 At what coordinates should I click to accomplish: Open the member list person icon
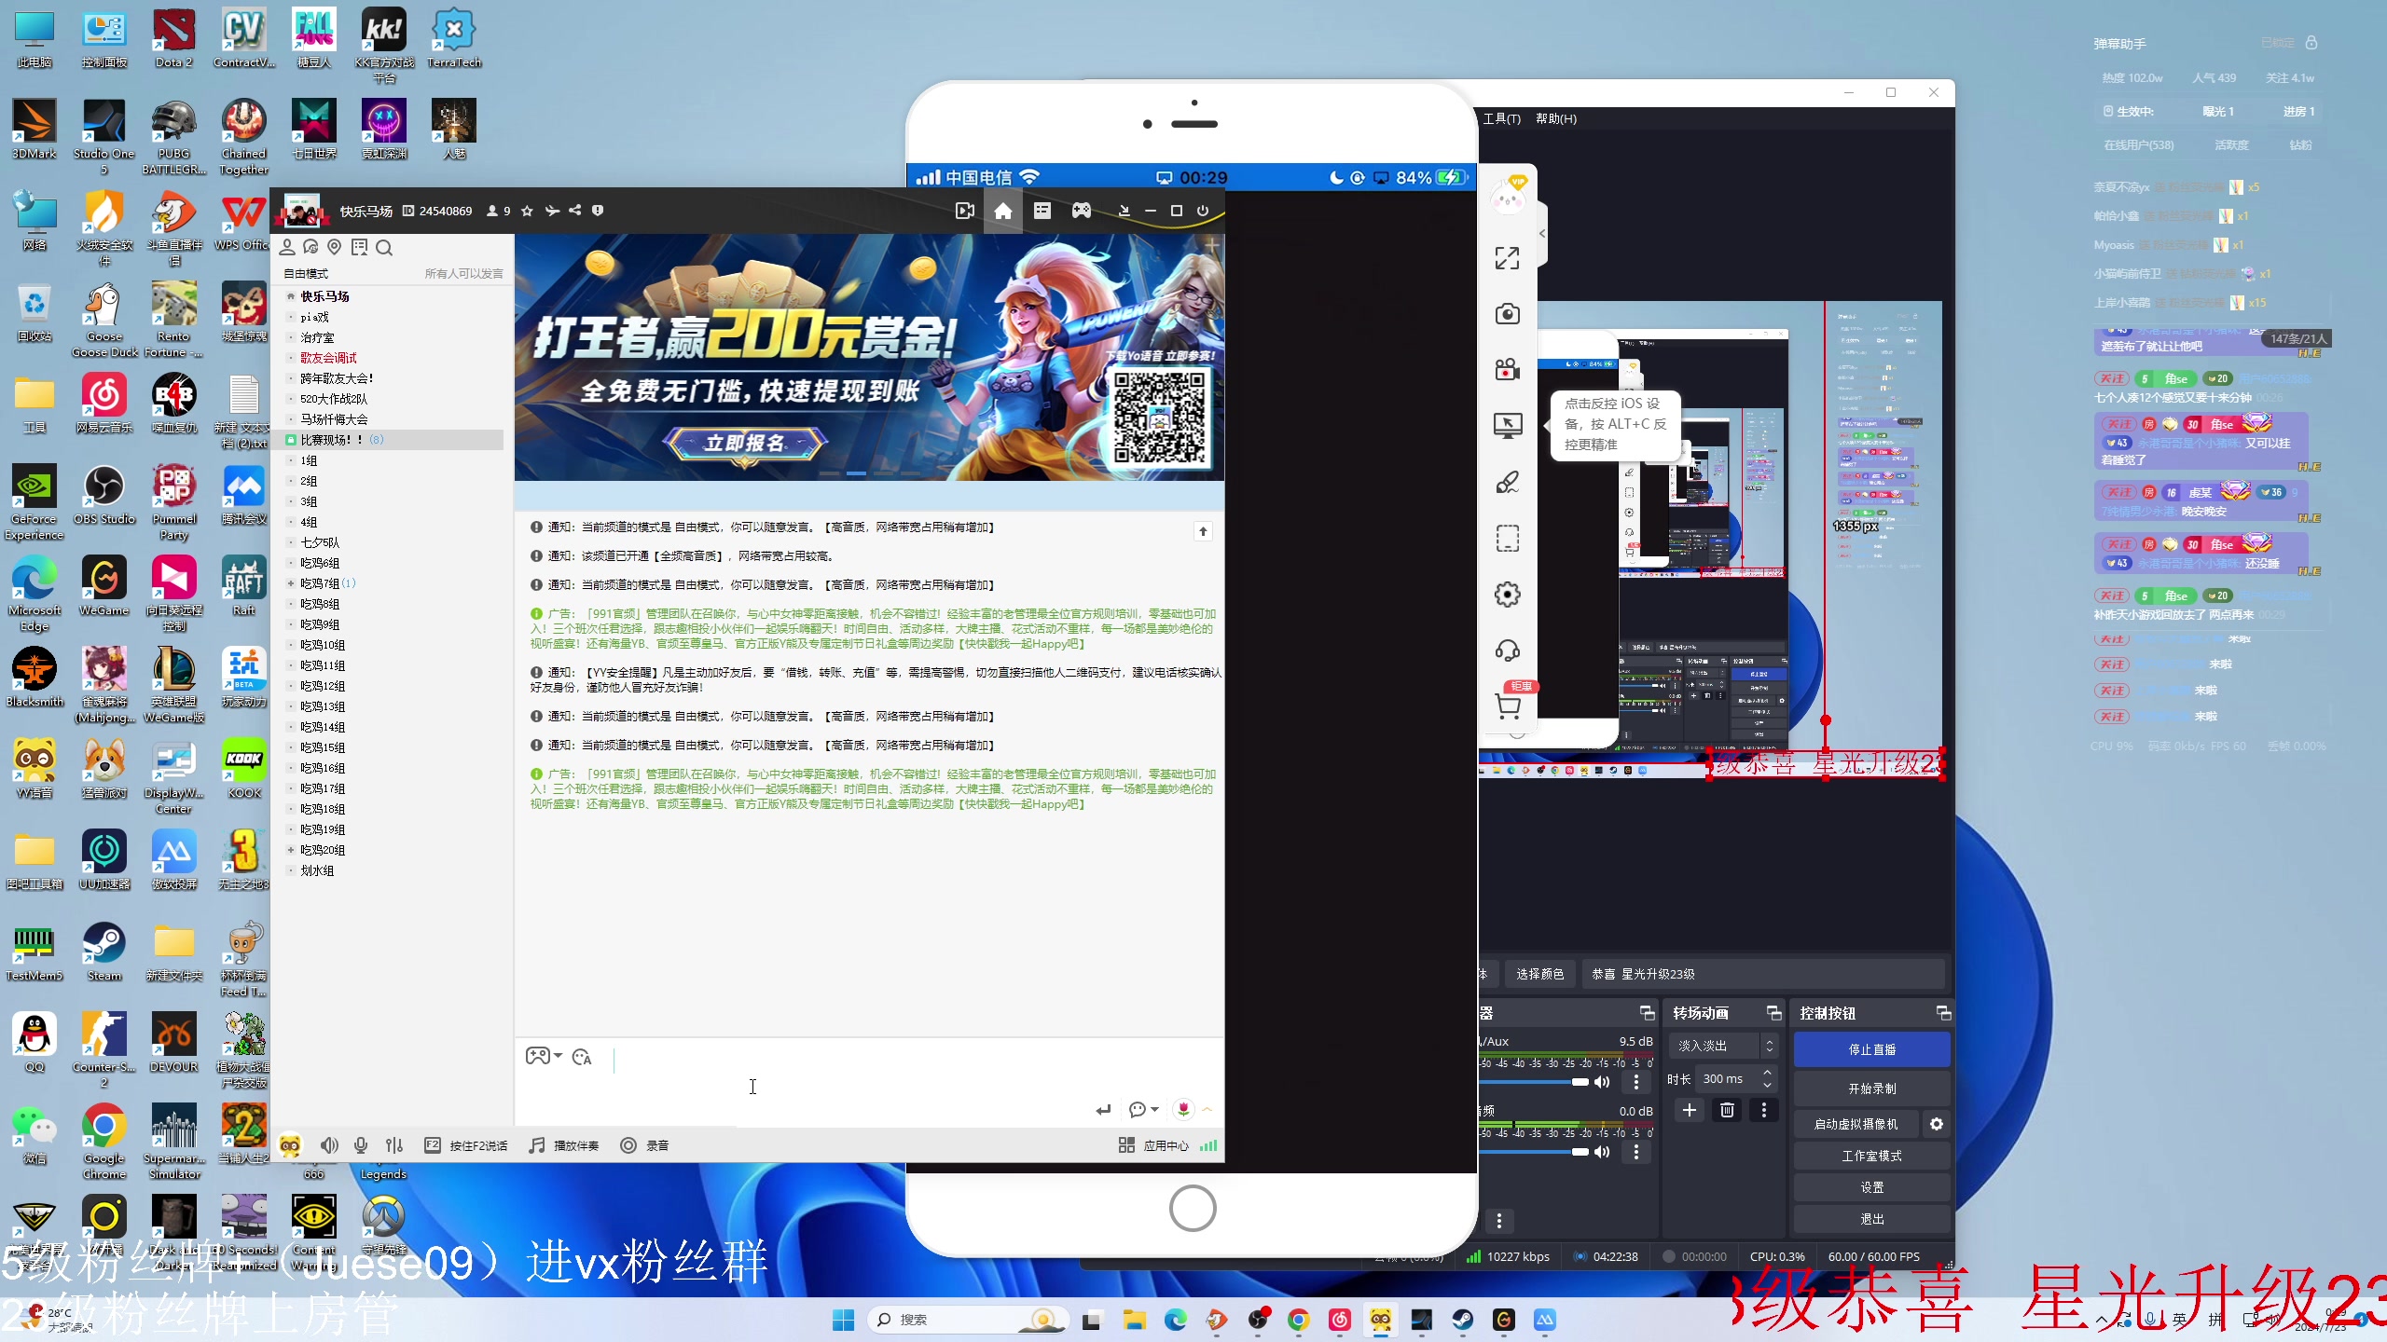tap(287, 247)
